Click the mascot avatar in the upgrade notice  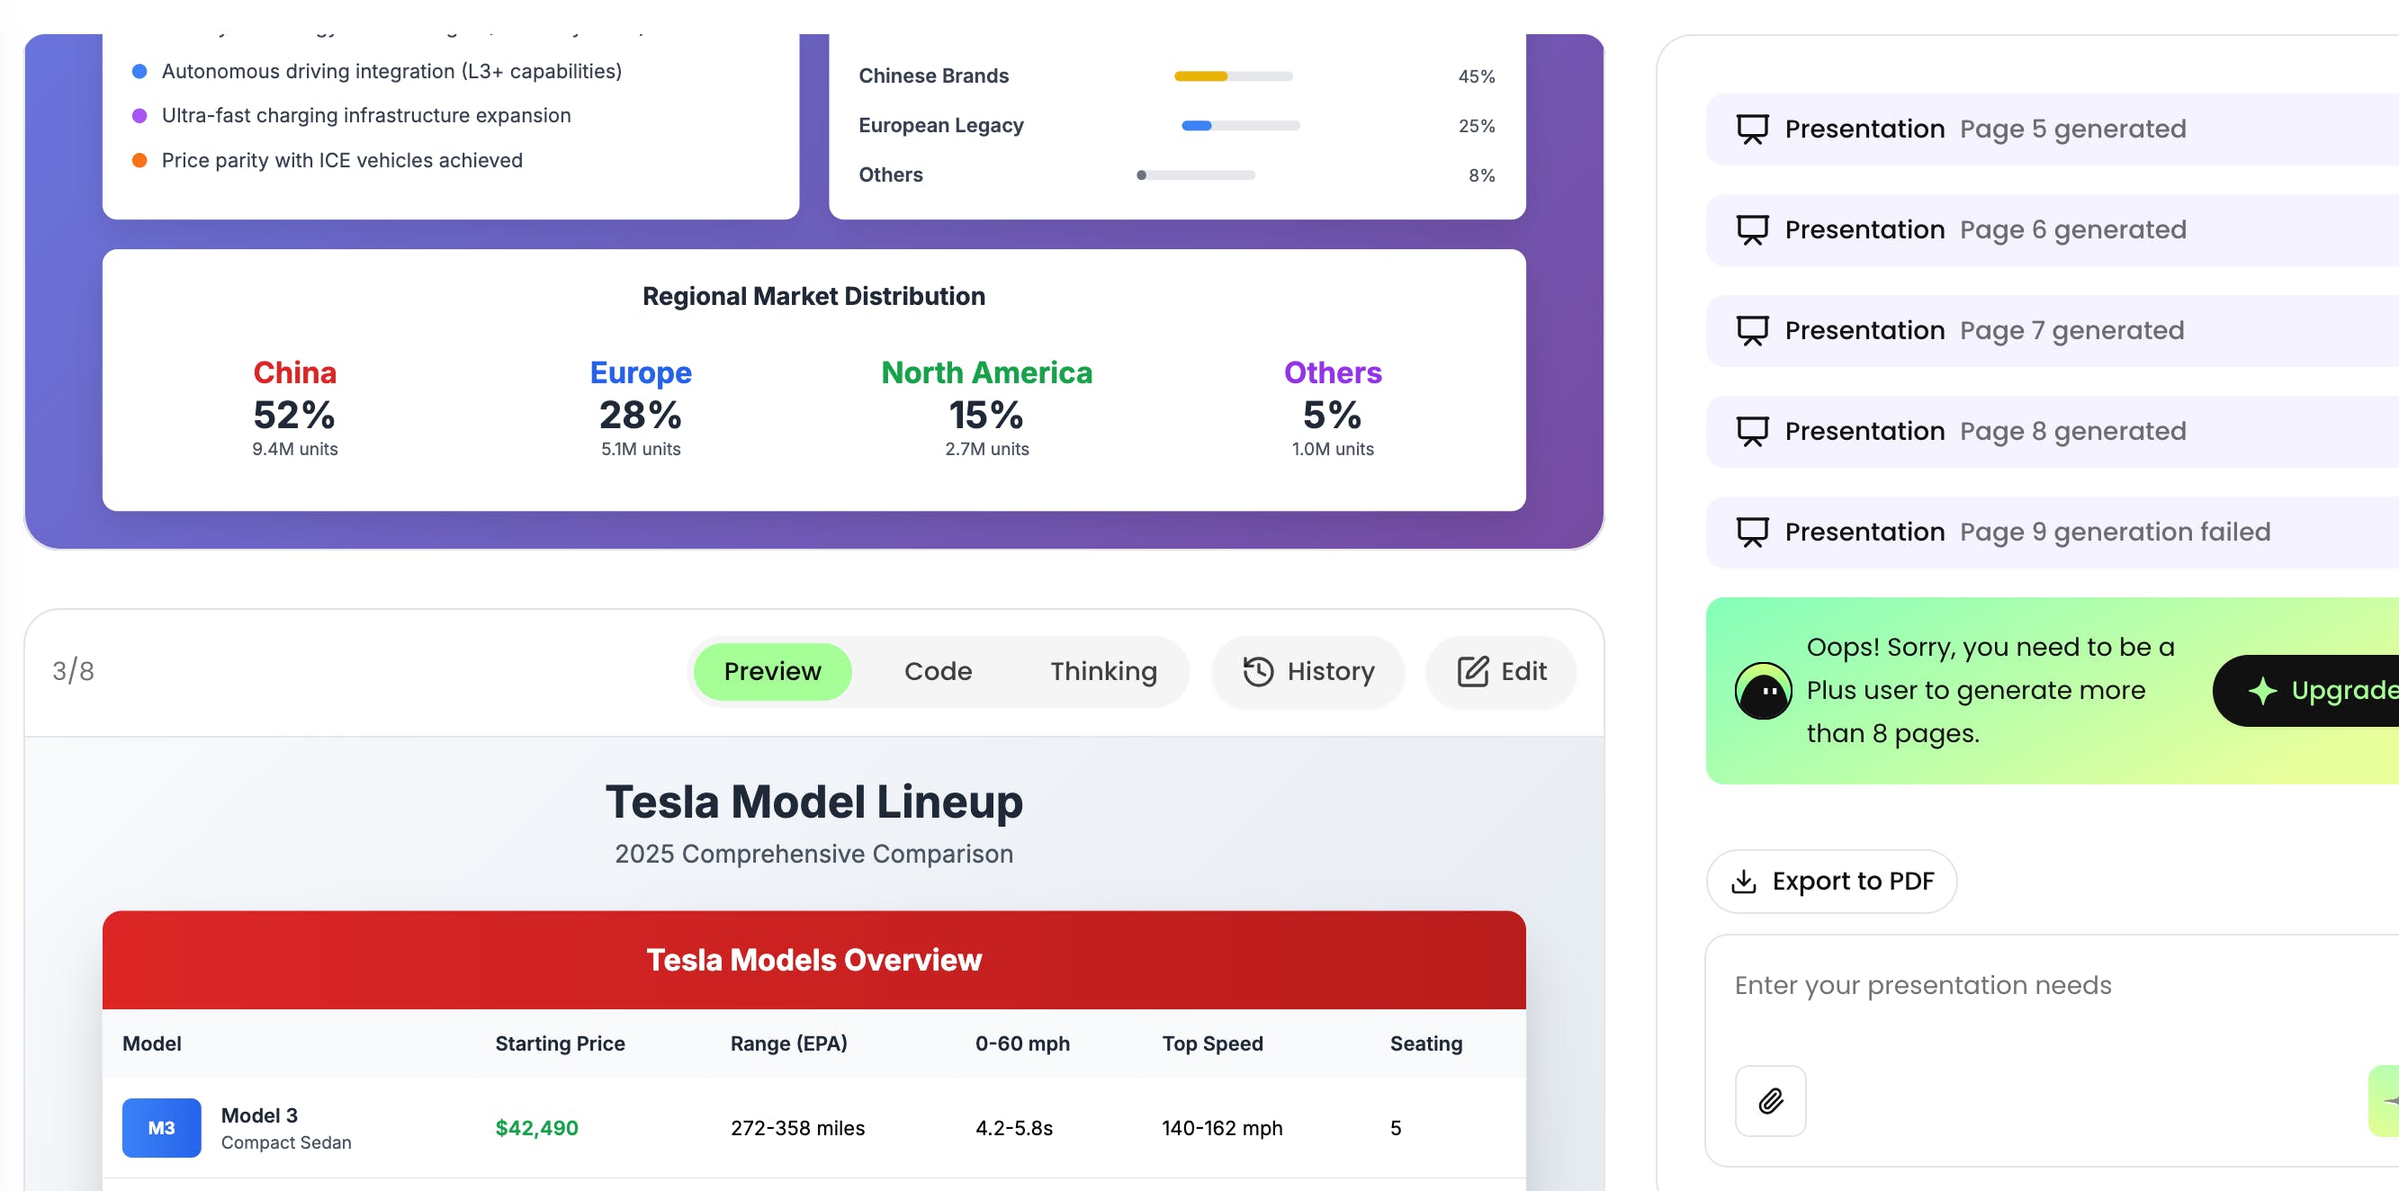coord(1763,690)
